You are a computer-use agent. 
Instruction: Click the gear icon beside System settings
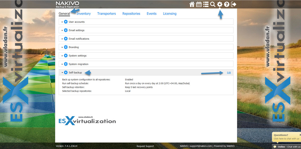[66, 56]
